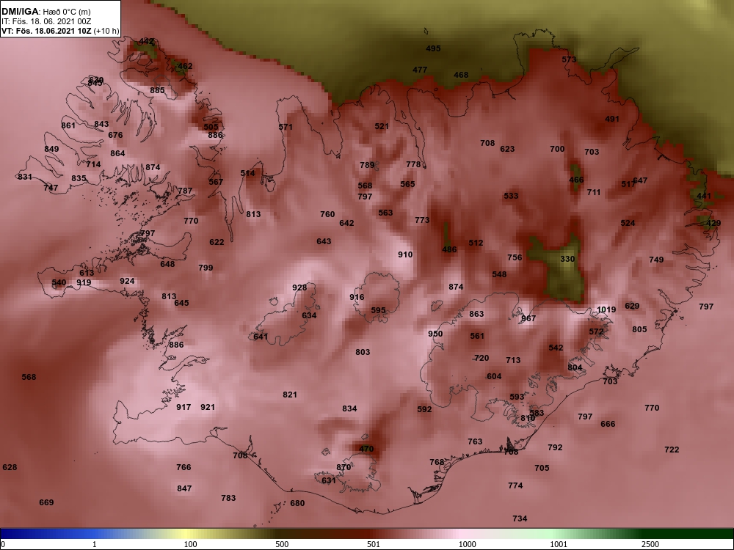Select the 919 value label
This screenshot has height=550, width=734.
84,282
